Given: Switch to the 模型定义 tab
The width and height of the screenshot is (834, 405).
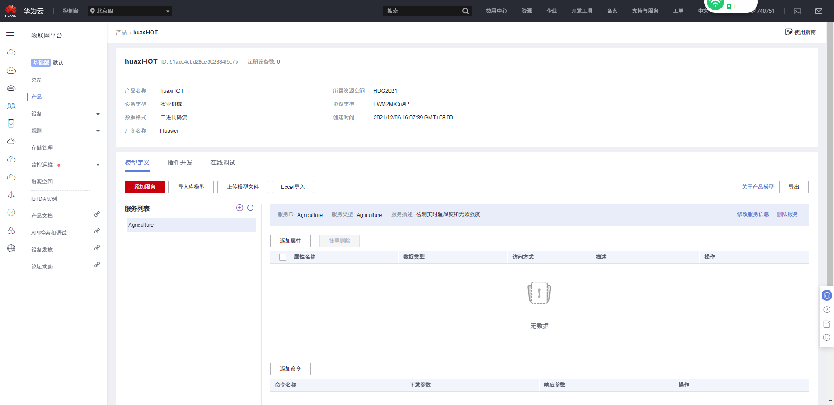Looking at the screenshot, I should [137, 163].
